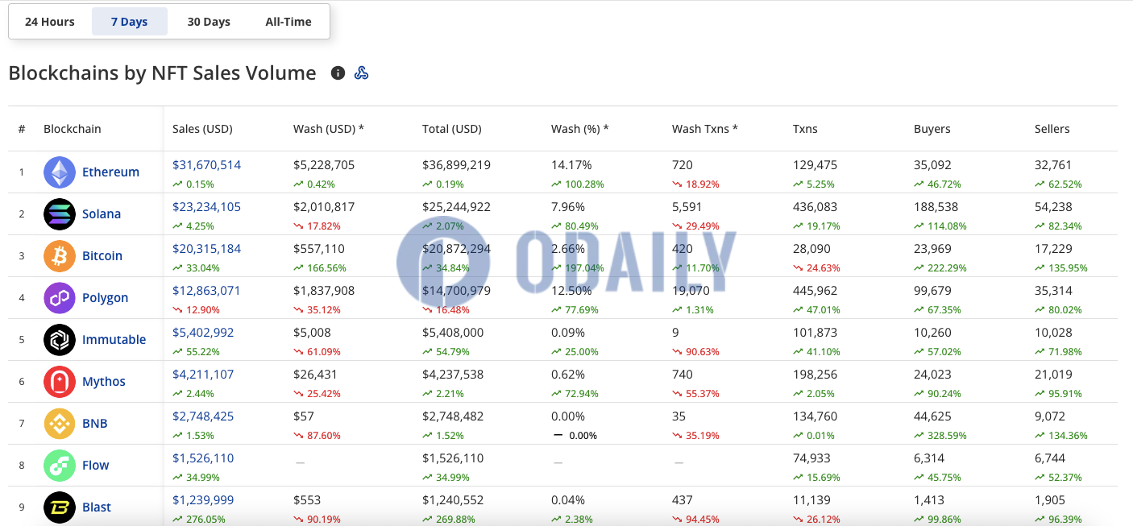Select Ethereum total value $36,899,219
The image size is (1133, 526).
(456, 165)
